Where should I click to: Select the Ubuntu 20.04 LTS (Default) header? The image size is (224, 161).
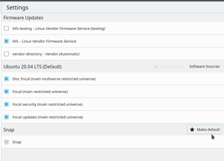(32, 67)
